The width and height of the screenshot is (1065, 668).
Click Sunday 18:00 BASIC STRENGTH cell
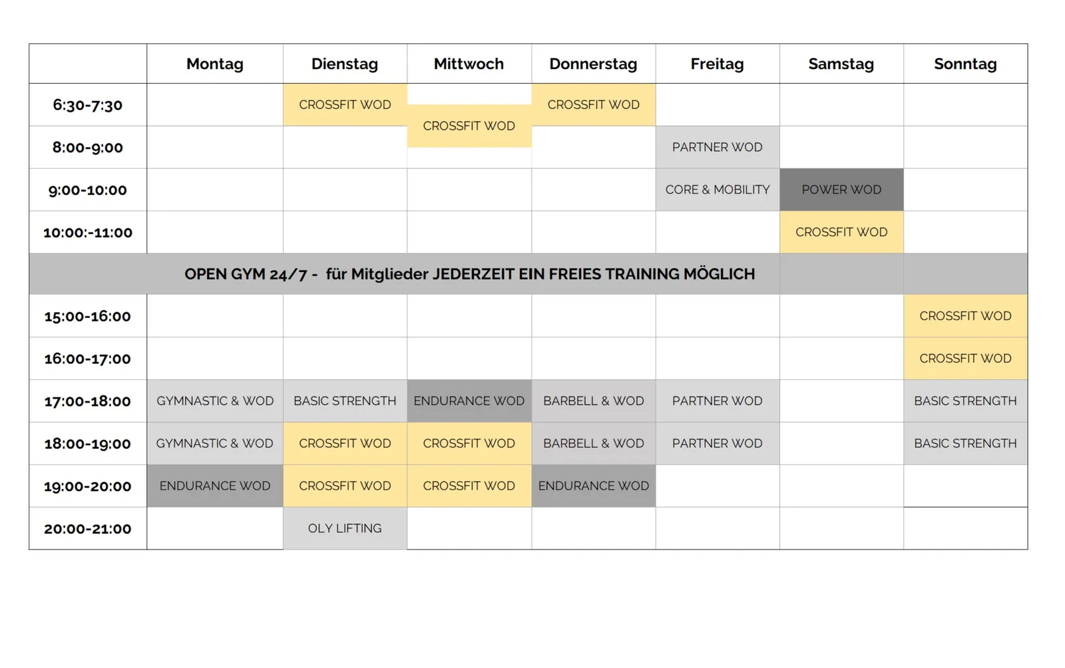(965, 444)
